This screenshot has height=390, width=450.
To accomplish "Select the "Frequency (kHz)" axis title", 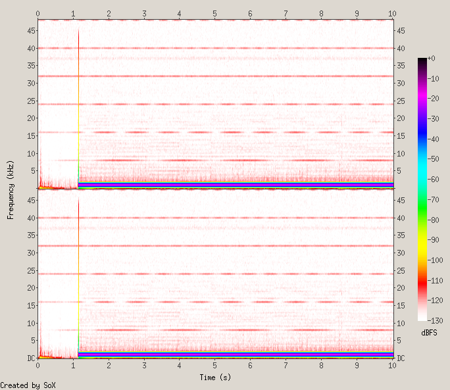I will point(11,190).
